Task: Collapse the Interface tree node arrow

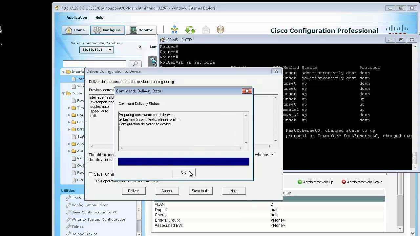Action: pos(63,72)
